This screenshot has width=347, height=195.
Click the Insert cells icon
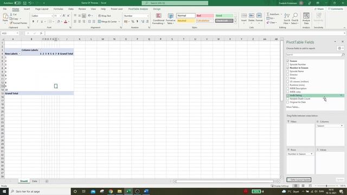tap(244, 16)
